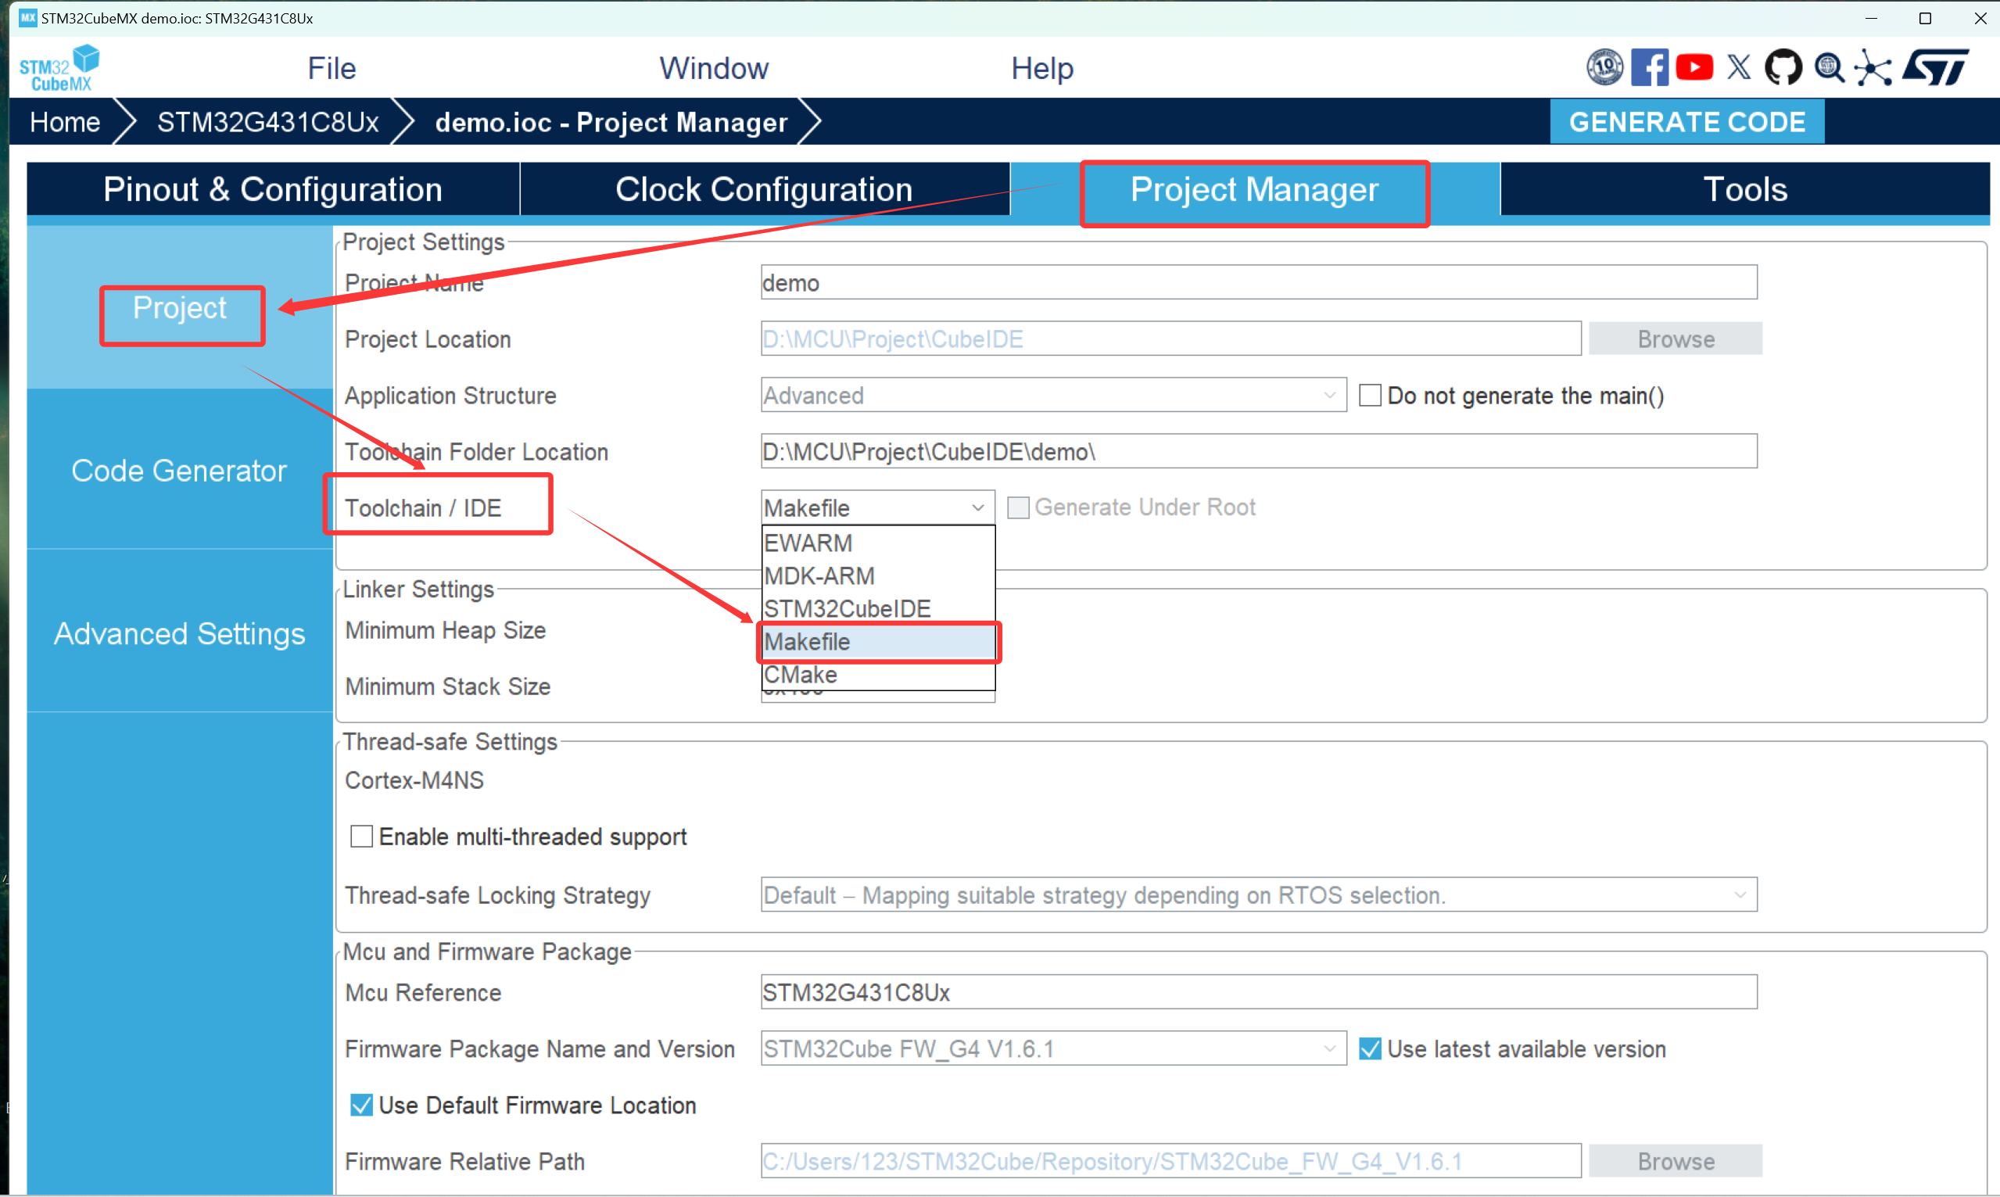Click the GENERATE CODE button
2000x1197 pixels.
pos(1687,122)
